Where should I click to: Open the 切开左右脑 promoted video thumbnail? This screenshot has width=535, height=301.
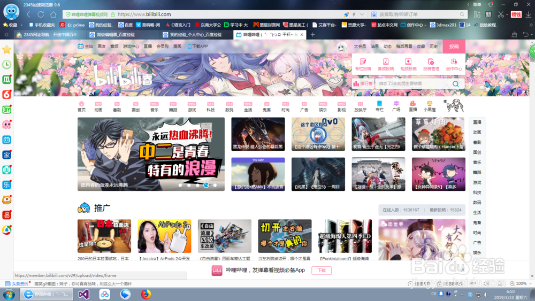285,236
